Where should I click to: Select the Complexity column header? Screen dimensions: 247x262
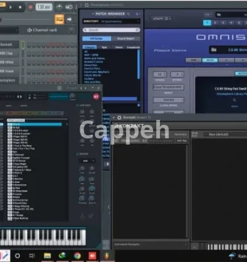[133, 48]
